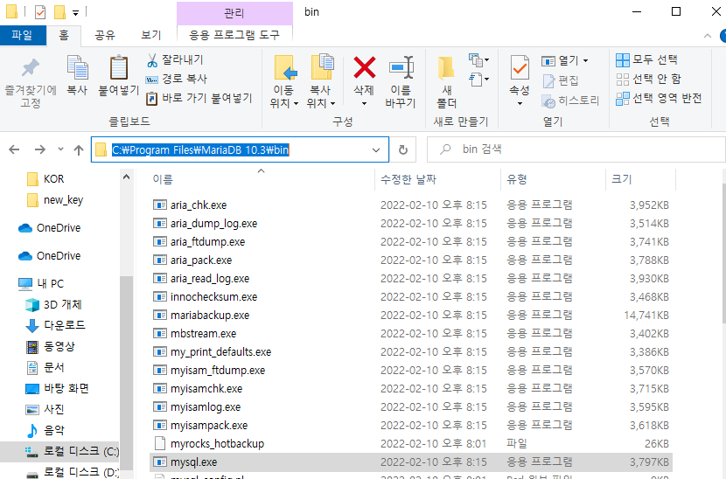
Task: Open 바탕 화면 (Desktop) in the sidebar
Action: (x=57, y=388)
